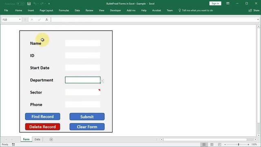Click the Save icon in the title bar
Image resolution: width=261 pixels, height=147 pixels.
[29, 4]
